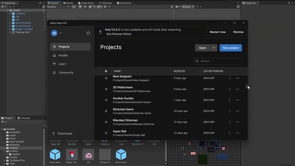
Task: Click the CK account avatar
Action: tap(54, 33)
